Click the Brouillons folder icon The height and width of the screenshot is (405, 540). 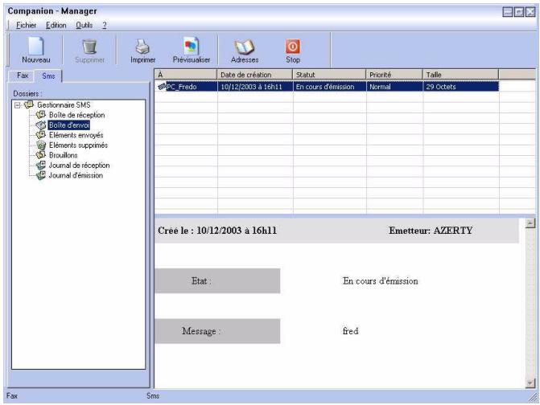41,155
